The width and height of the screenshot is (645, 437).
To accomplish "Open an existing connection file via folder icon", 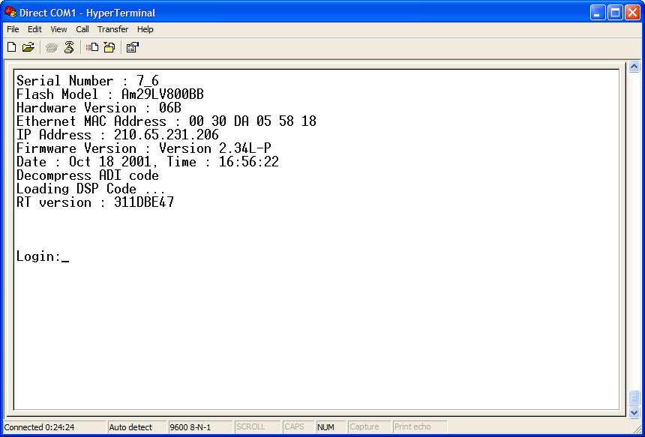I will 28,46.
